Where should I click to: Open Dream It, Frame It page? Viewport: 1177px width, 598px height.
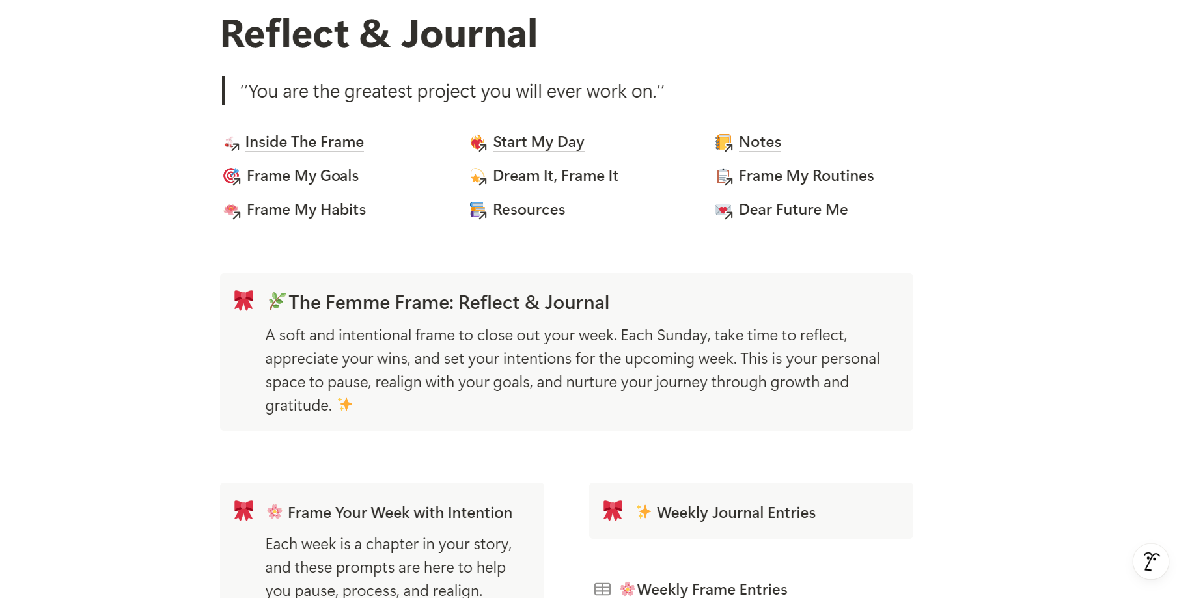point(555,176)
